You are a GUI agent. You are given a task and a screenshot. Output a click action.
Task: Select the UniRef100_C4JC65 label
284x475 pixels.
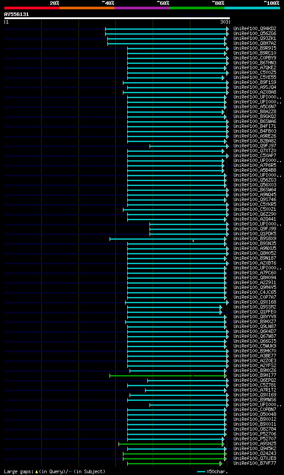tap(255, 293)
